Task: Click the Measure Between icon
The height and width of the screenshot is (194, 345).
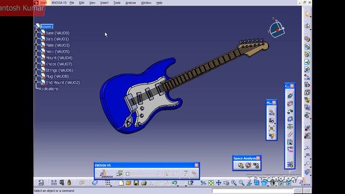Action: [x=54, y=183]
